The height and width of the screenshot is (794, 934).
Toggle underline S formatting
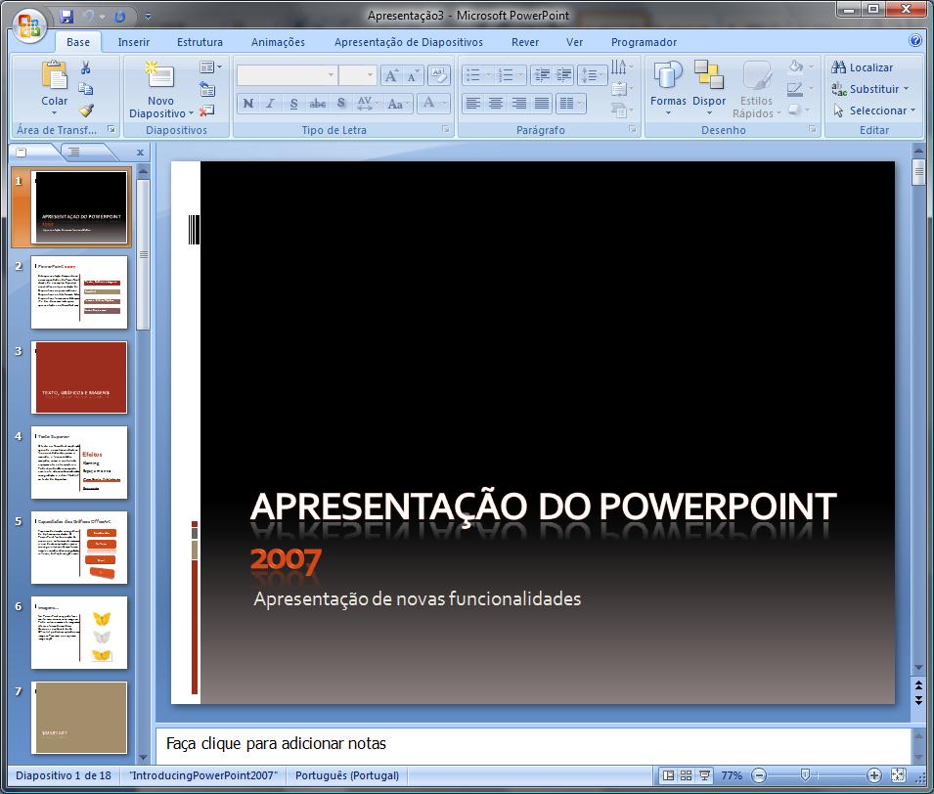293,104
